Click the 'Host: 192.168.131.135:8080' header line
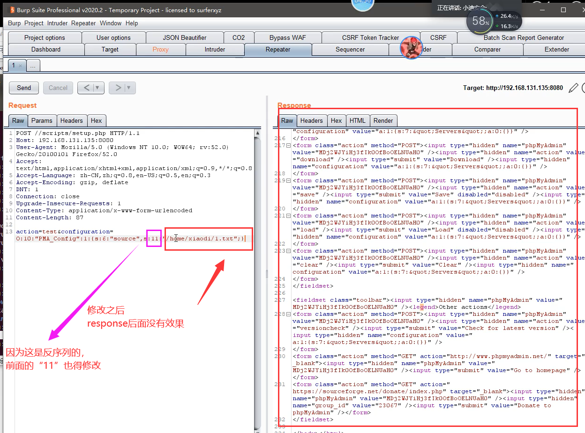Image resolution: width=585 pixels, height=433 pixels. [x=65, y=140]
